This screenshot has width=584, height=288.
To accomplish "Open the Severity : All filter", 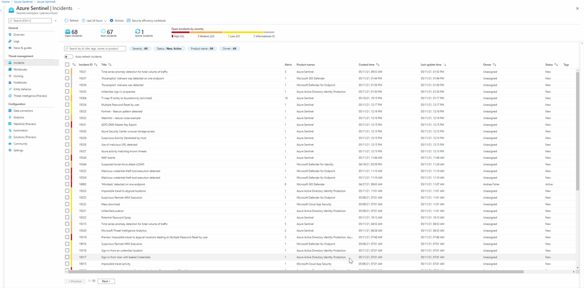I will click(x=140, y=48).
